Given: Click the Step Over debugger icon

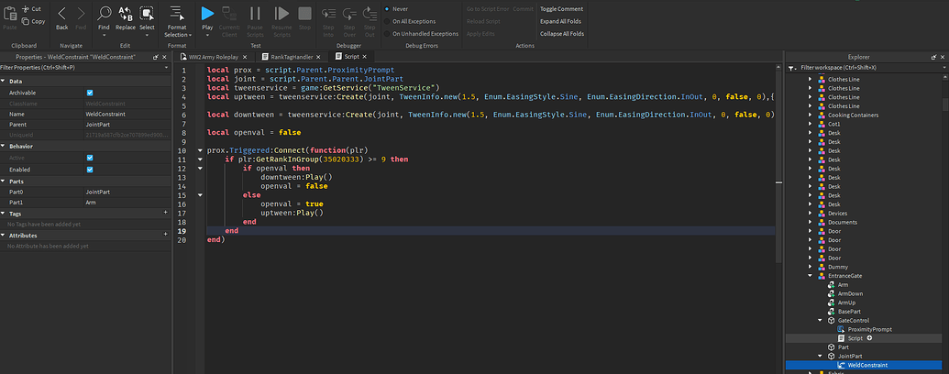Looking at the screenshot, I should point(349,14).
